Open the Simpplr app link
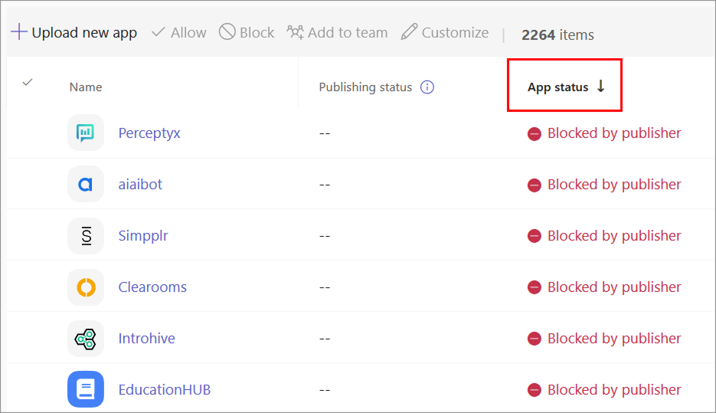 (x=143, y=236)
